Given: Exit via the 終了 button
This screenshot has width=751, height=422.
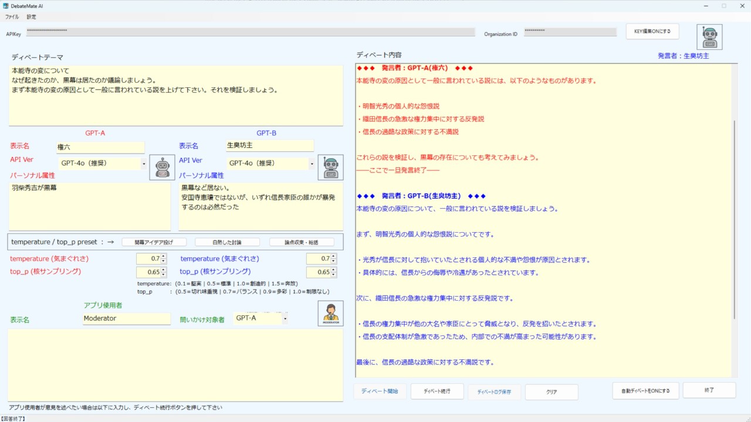Looking at the screenshot, I should pos(709,389).
